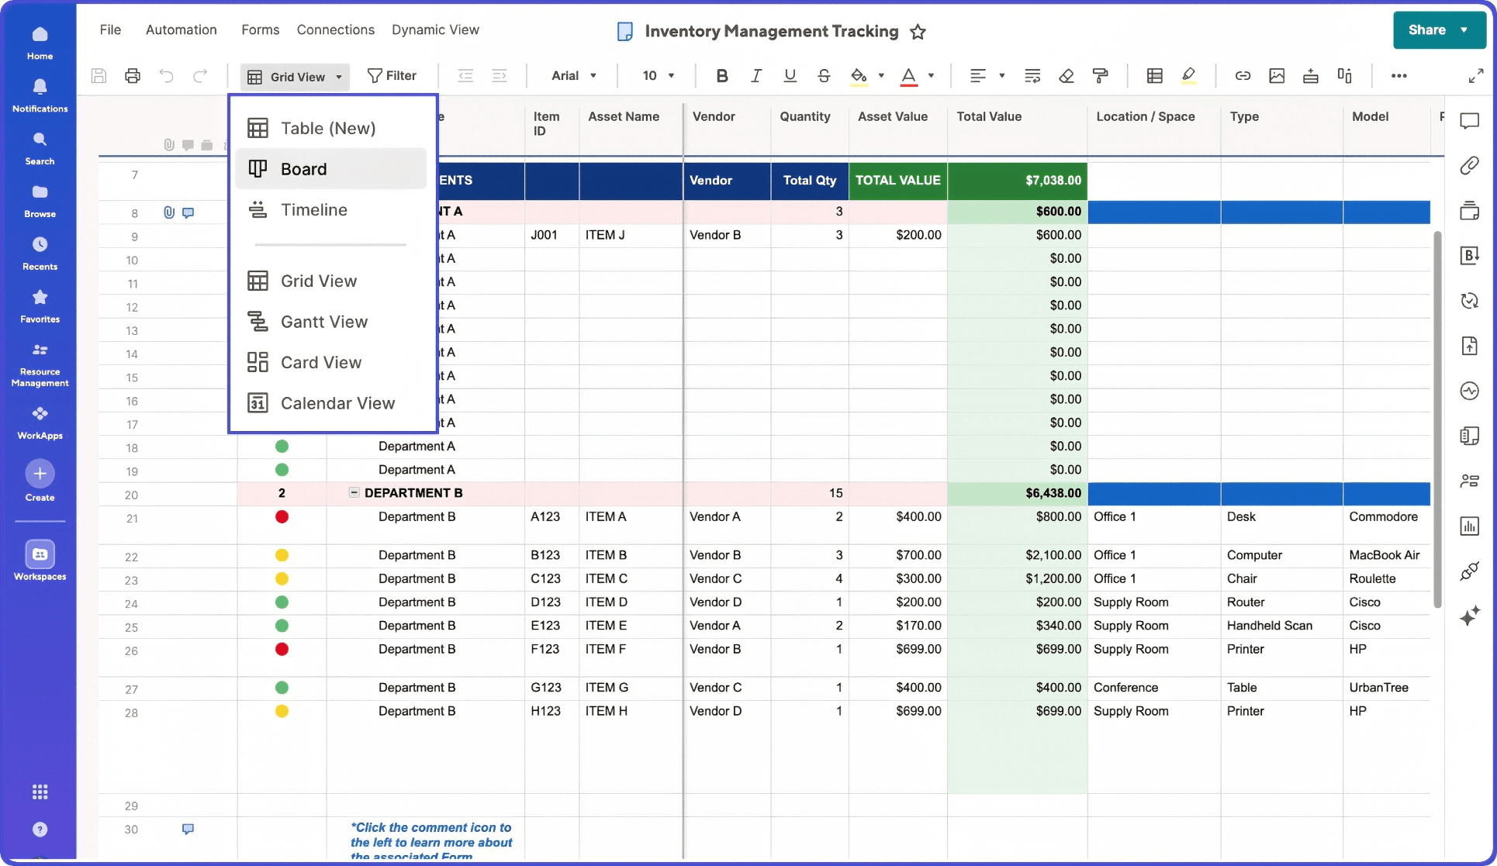The image size is (1497, 866).
Task: Click the Share button
Action: [x=1429, y=29]
